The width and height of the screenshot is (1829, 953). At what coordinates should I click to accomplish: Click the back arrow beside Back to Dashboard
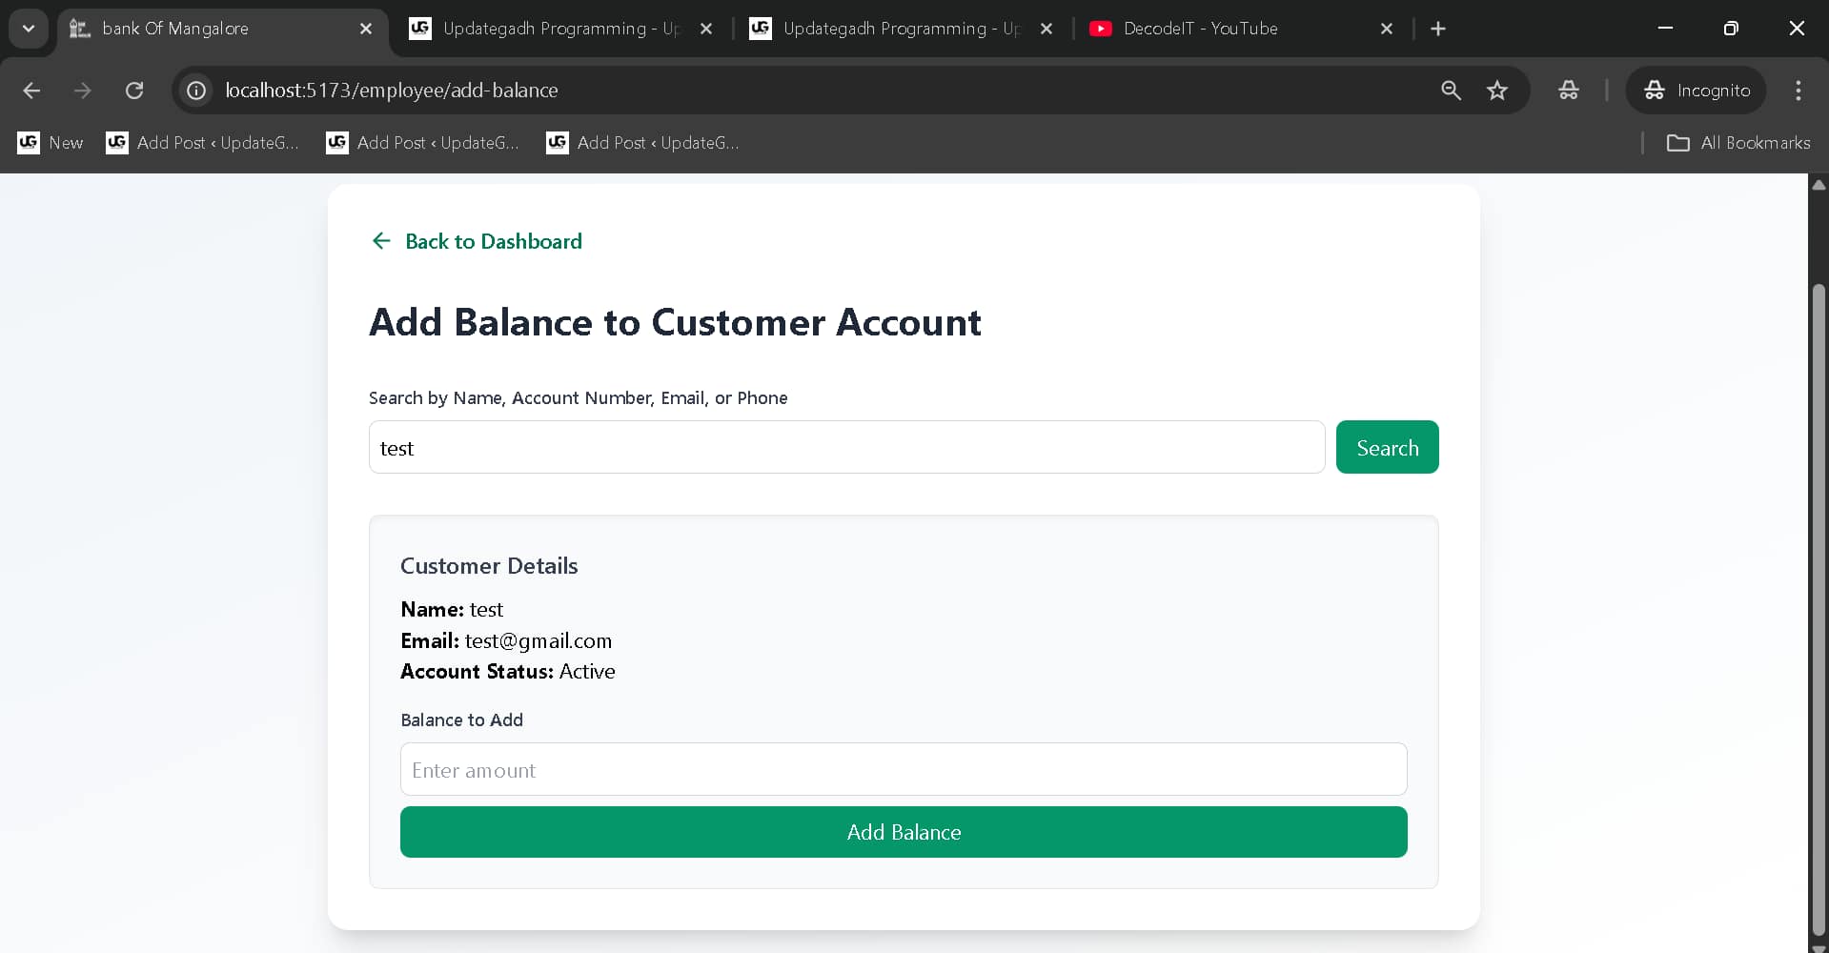pos(381,241)
